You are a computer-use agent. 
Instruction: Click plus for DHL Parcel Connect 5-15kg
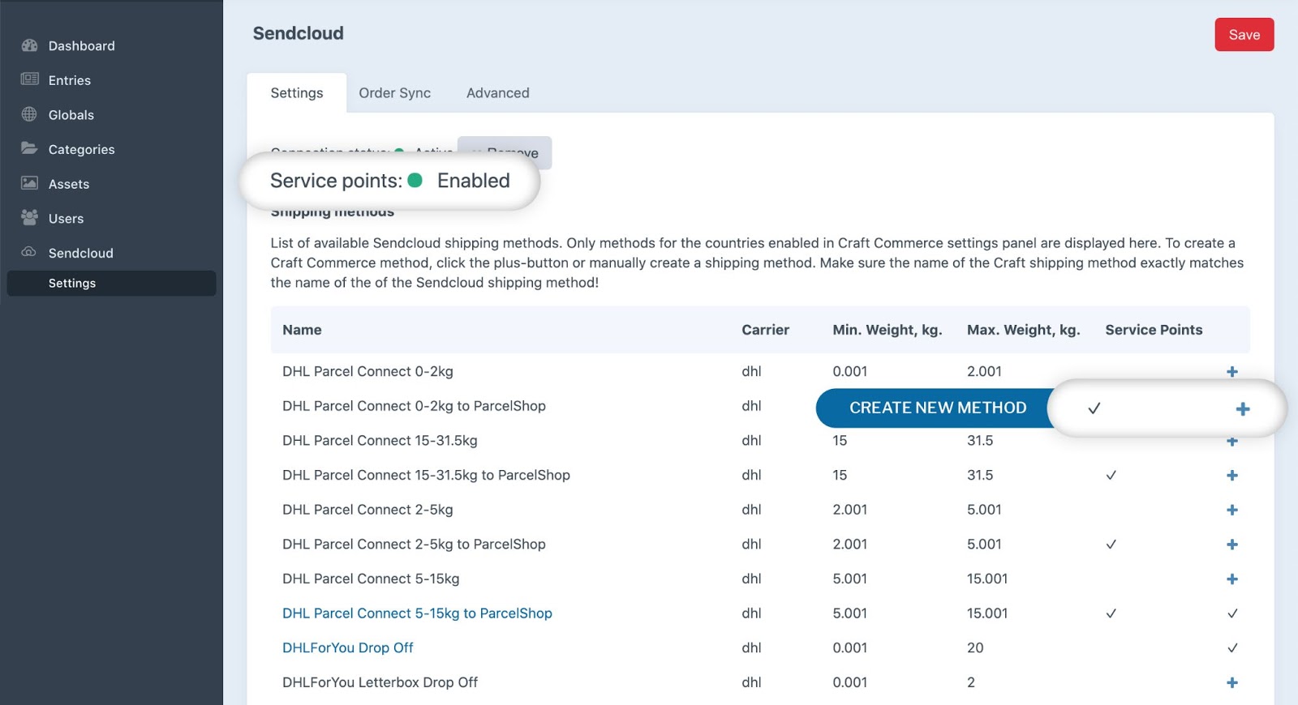1232,579
